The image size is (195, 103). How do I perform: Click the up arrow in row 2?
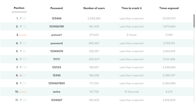[x=21, y=27]
